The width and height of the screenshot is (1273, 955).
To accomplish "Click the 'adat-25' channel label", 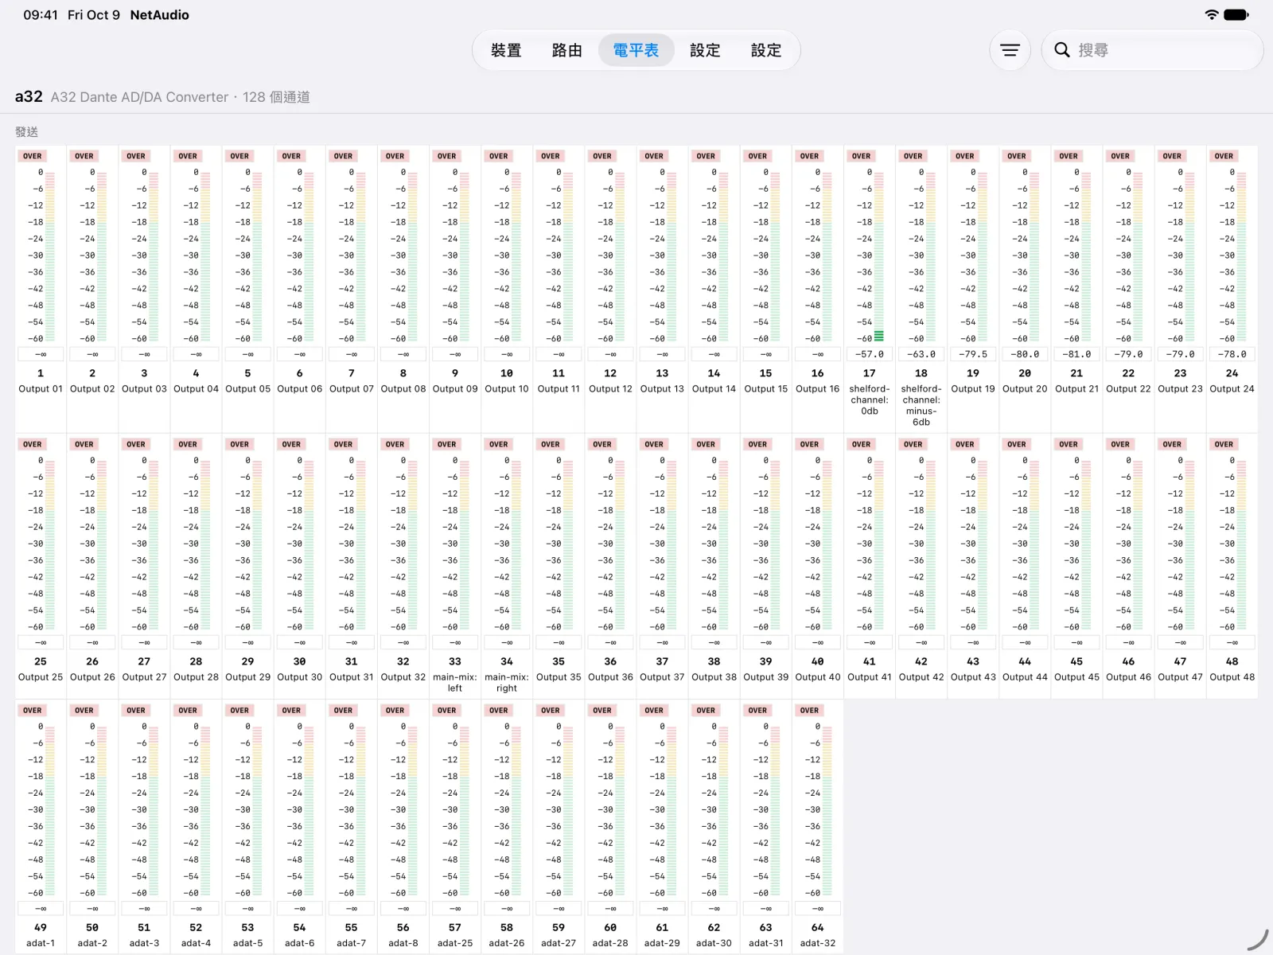I will click(x=455, y=943).
